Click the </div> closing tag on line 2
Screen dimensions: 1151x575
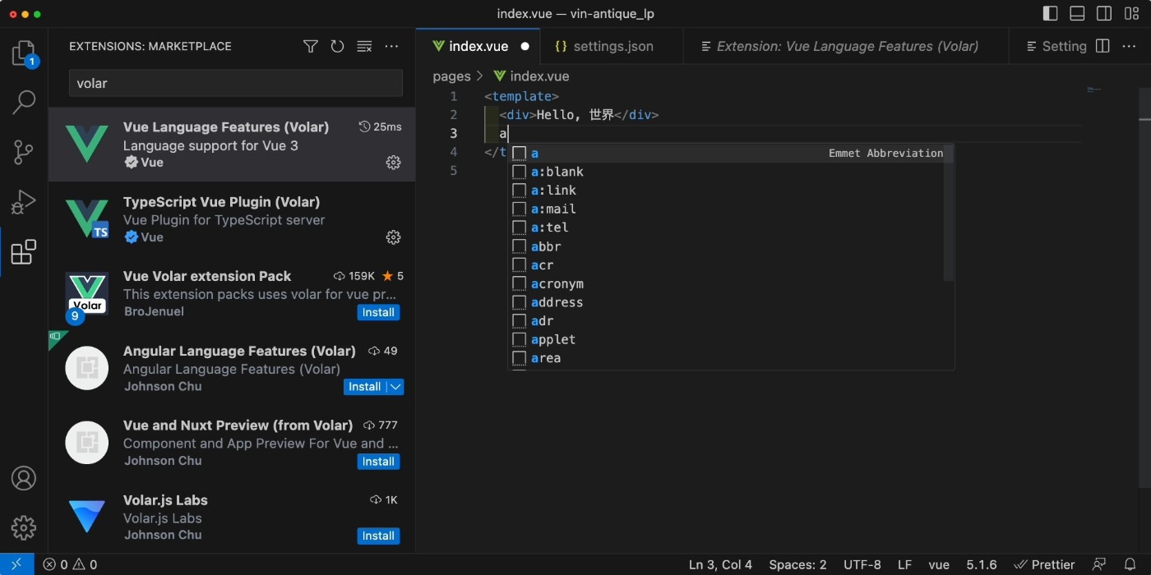(x=636, y=115)
